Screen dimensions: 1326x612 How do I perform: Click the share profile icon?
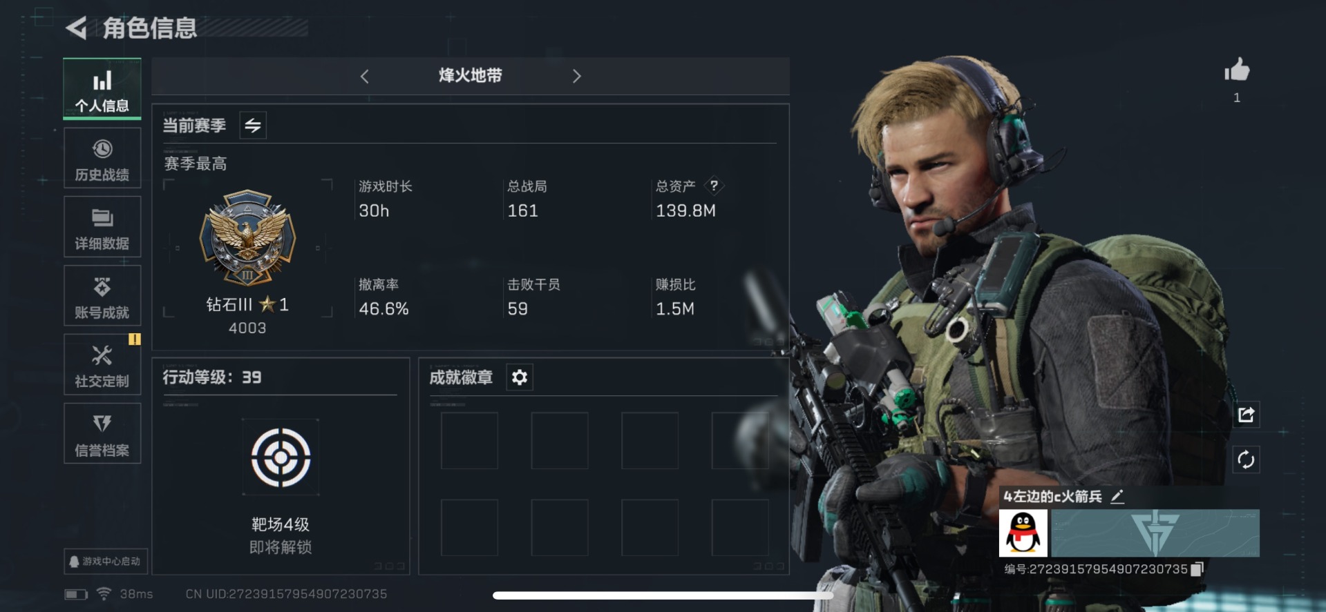click(1246, 415)
